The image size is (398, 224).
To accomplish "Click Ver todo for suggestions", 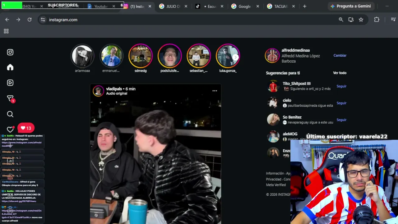I will point(340,73).
